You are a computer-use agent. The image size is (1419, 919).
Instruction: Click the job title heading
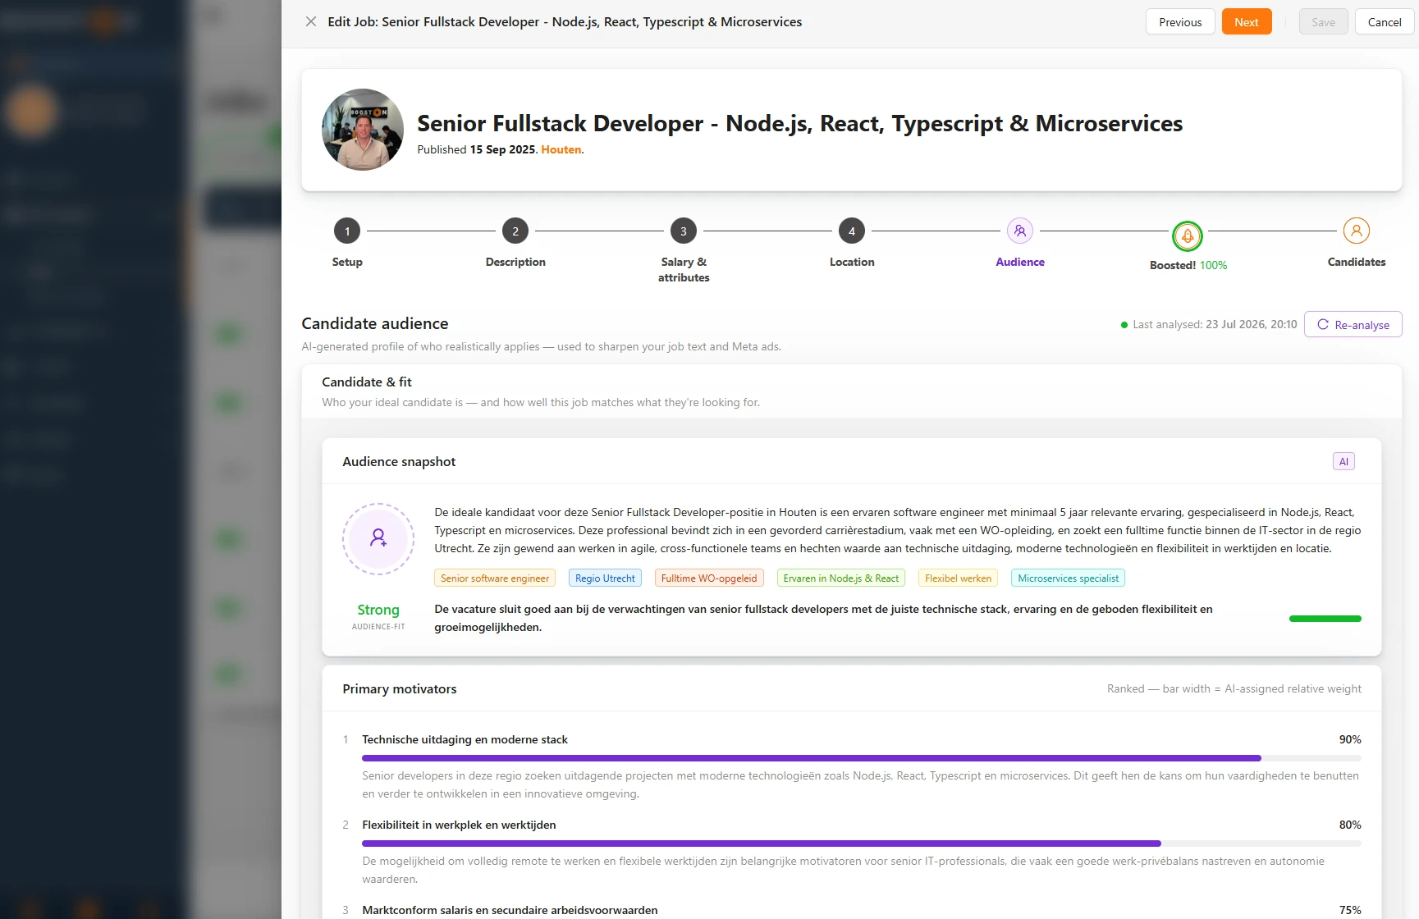[800, 123]
